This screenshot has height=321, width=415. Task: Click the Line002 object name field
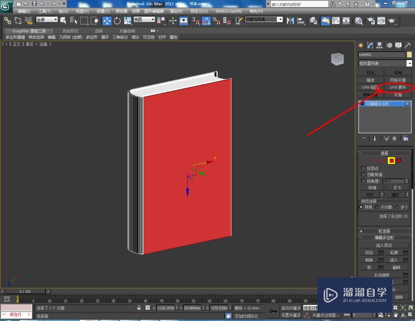(x=381, y=54)
